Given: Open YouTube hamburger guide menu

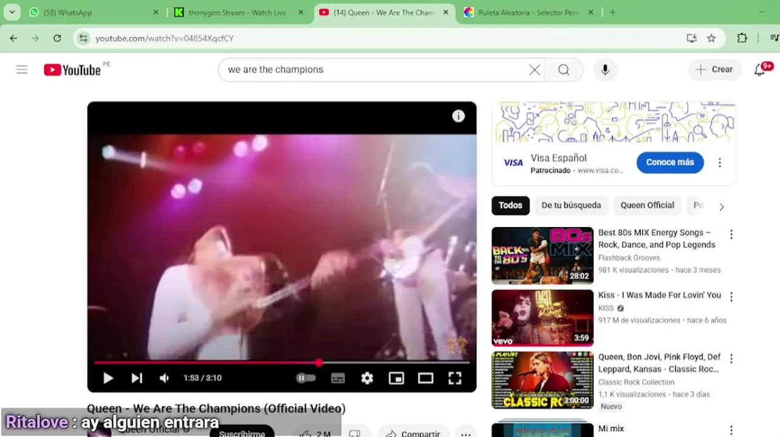Looking at the screenshot, I should point(22,70).
